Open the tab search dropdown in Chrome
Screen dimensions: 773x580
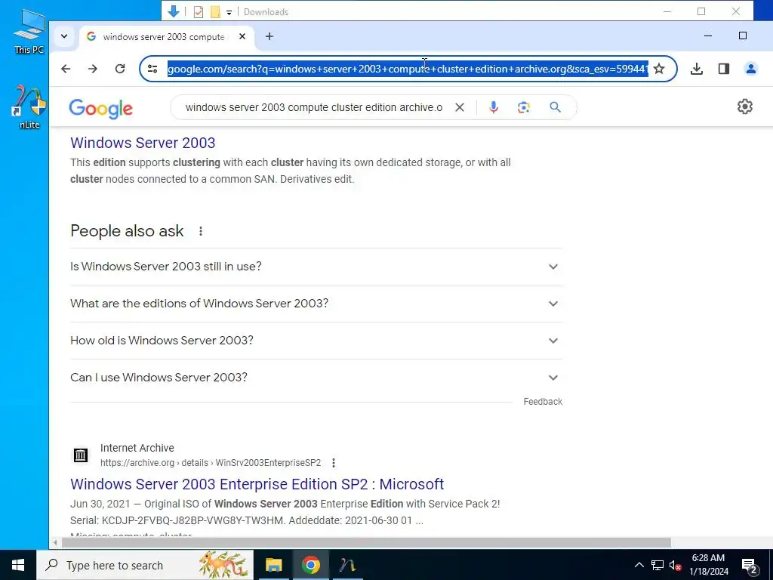point(64,36)
